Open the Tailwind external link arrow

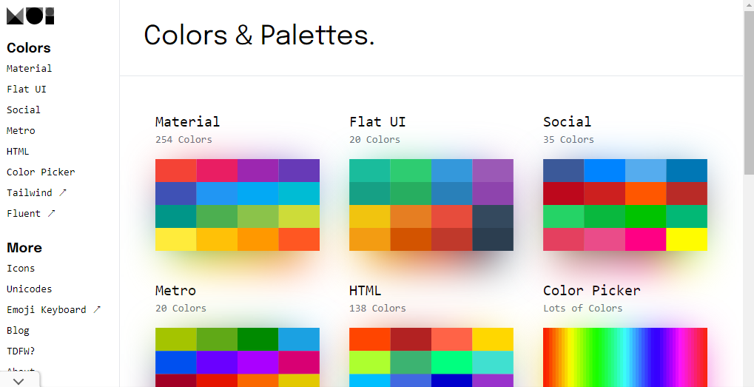[x=63, y=192]
